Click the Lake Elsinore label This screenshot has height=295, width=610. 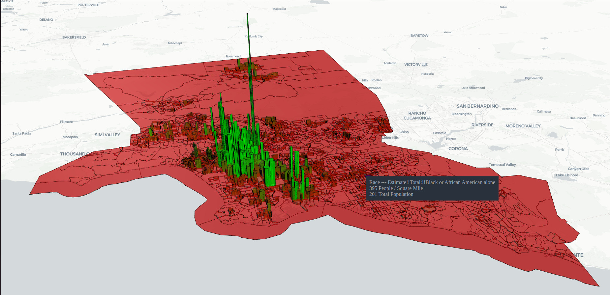pyautogui.click(x=567, y=175)
